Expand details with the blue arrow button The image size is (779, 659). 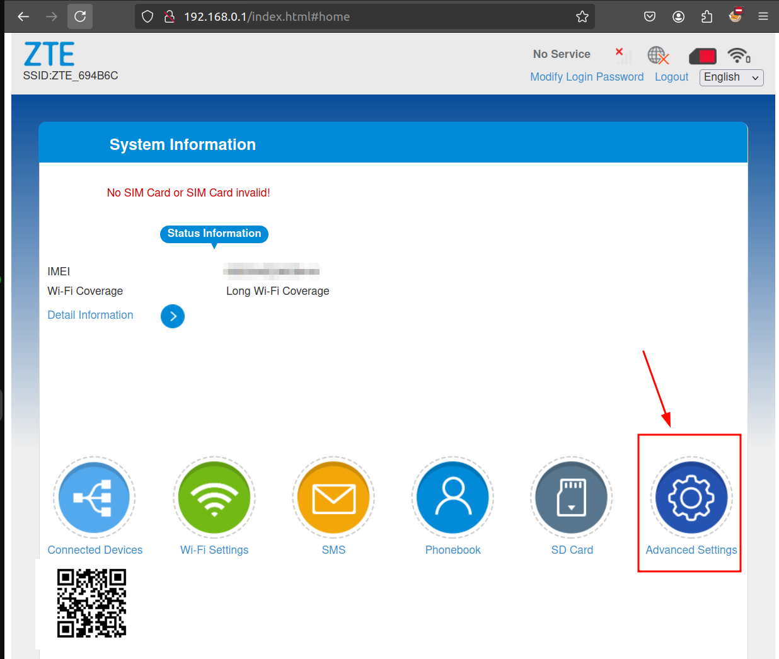point(173,316)
